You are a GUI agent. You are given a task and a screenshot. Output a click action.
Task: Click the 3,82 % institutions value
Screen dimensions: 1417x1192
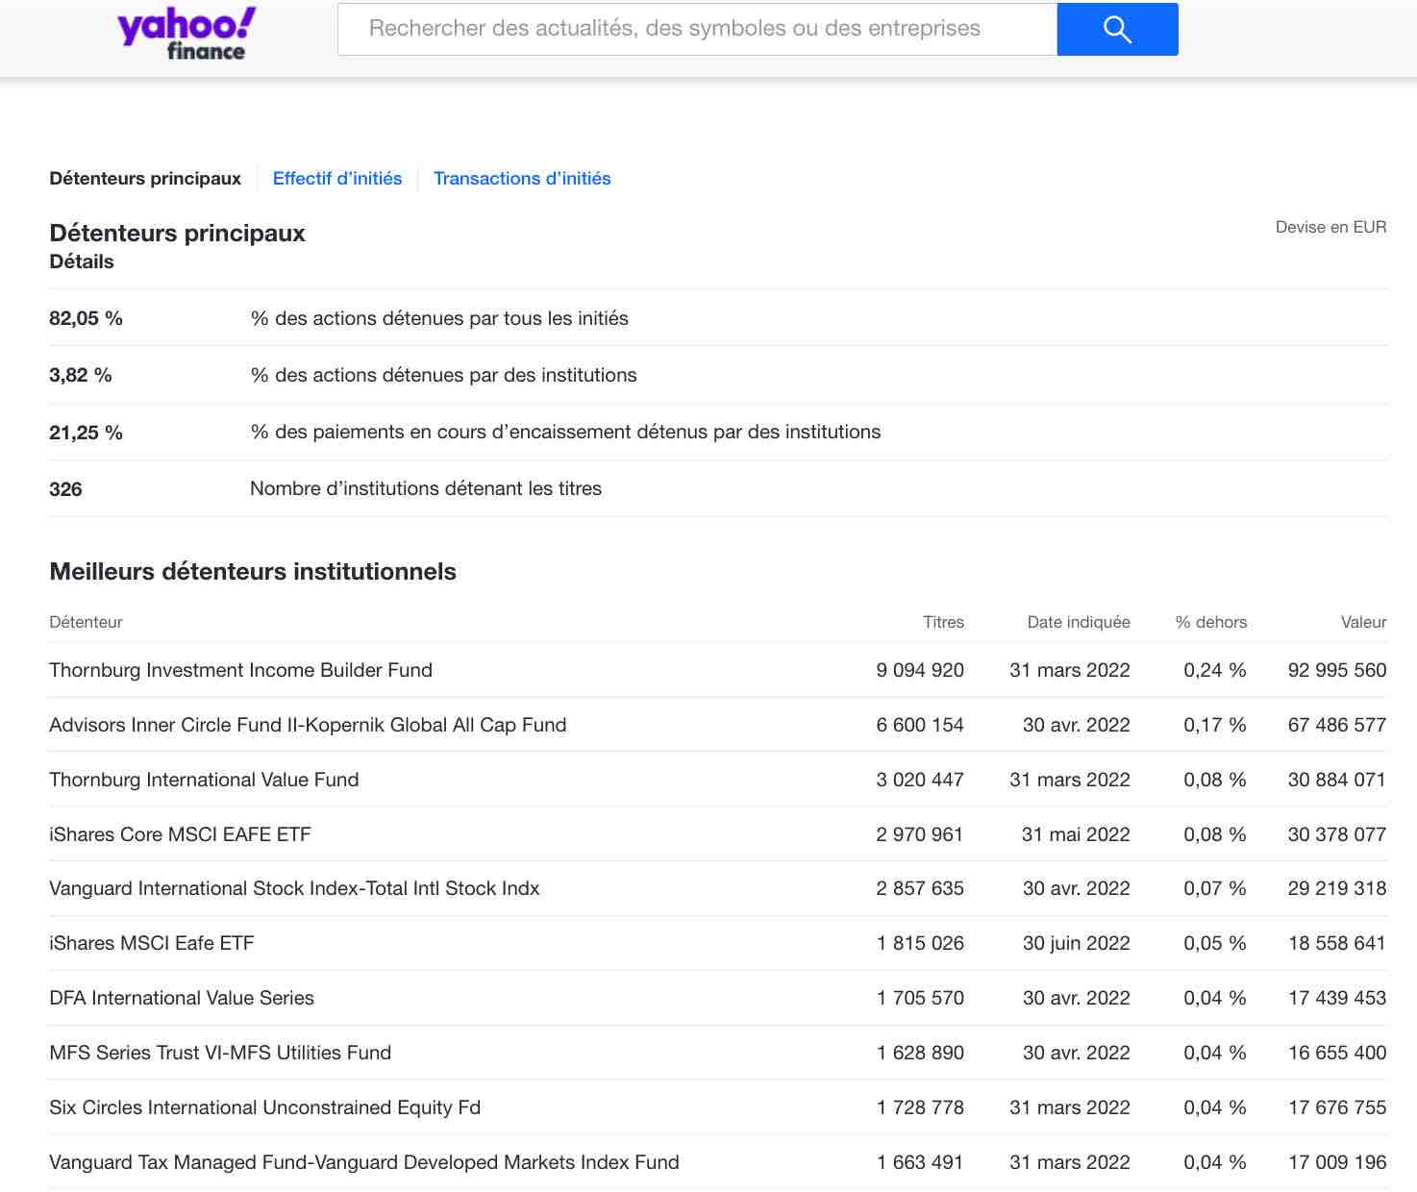click(x=81, y=375)
